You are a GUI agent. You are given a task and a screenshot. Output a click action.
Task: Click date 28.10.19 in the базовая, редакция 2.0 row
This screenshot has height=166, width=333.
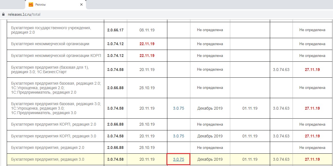coord(147,88)
